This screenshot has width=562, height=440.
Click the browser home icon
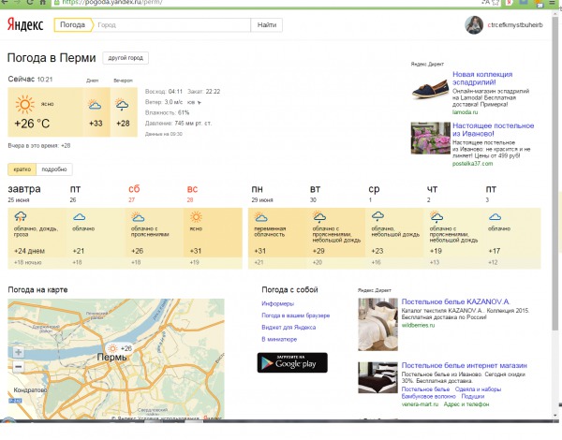[43, 2]
